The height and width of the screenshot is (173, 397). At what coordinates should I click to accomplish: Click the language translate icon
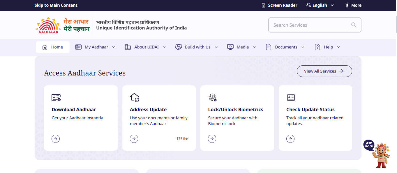coord(309,5)
